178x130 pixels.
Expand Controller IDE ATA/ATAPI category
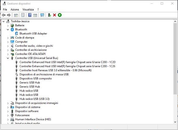point(8,54)
